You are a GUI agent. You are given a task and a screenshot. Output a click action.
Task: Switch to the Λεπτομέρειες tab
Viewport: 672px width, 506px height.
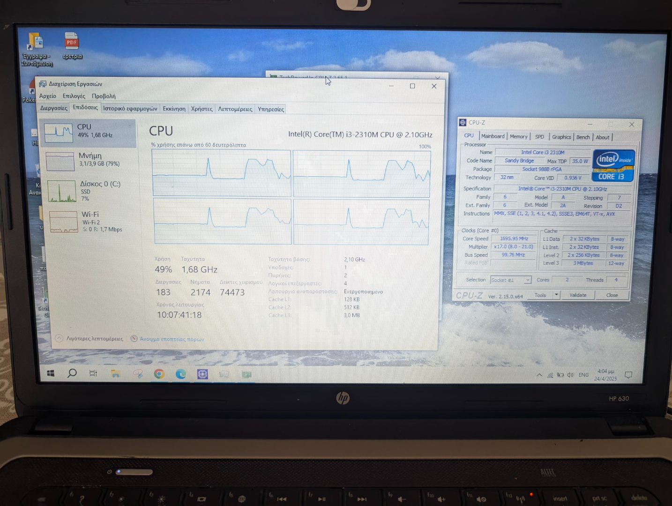[235, 109]
